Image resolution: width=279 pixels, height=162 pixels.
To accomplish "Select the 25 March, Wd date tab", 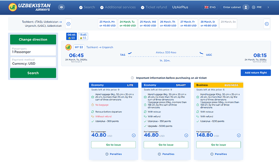I will (148, 24).
